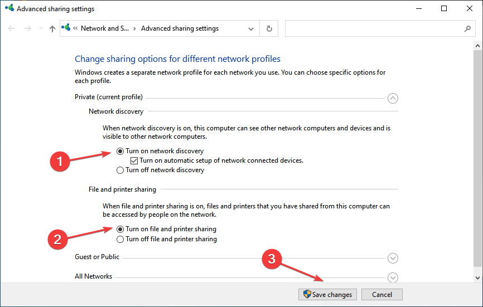Select Turn off file and printer sharing

[x=120, y=239]
